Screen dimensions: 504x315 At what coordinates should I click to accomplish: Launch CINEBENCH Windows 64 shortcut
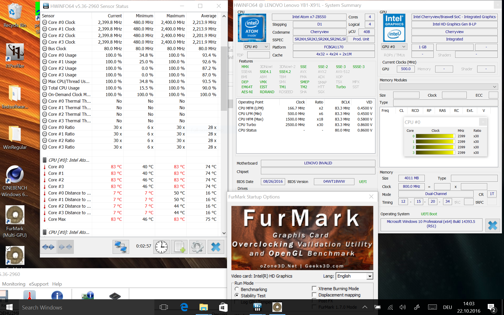(x=15, y=181)
